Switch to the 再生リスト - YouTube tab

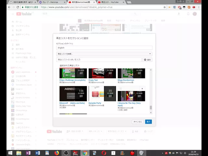[110, 2]
